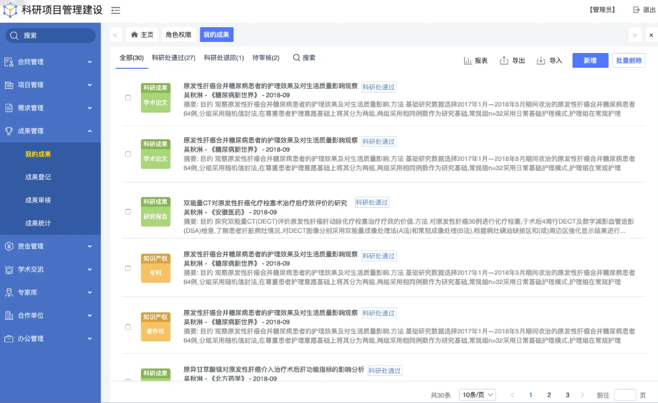Select the 全部(30) filter tab
Screen dimensions: 658x403
(x=132, y=58)
